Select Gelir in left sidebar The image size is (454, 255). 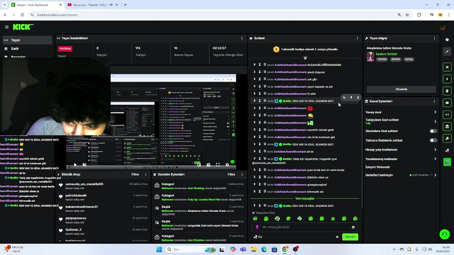27,49
